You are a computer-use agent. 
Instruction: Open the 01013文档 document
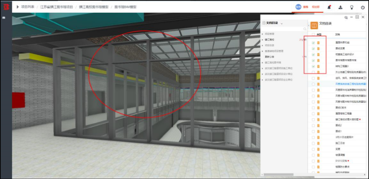pos(341,161)
